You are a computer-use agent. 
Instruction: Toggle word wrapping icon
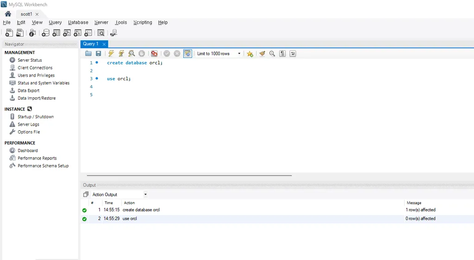click(293, 54)
